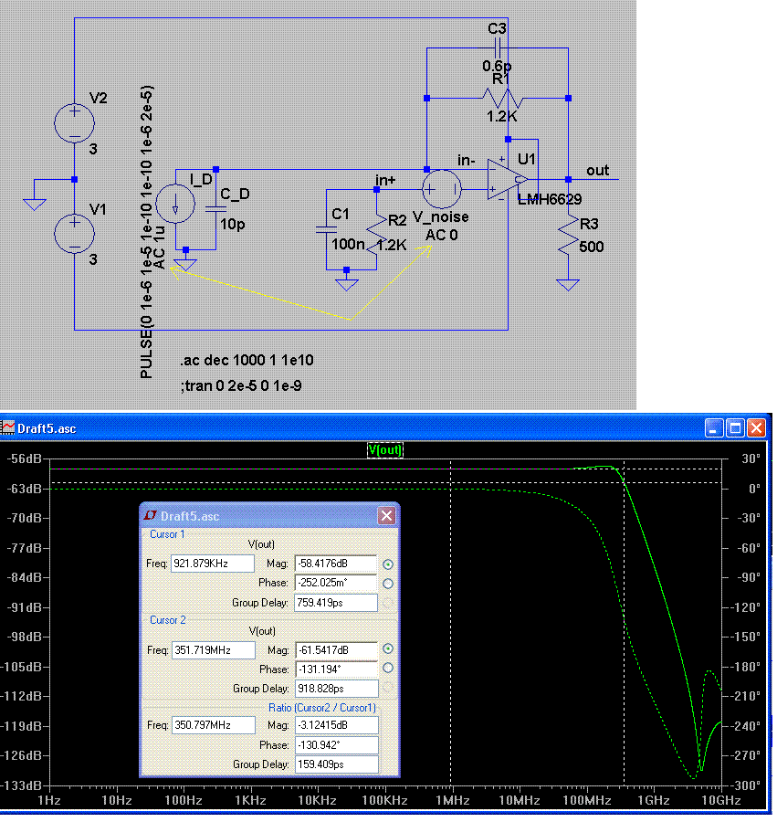
Task: Click the Cursor 1 Mag value field
Action: [336, 564]
